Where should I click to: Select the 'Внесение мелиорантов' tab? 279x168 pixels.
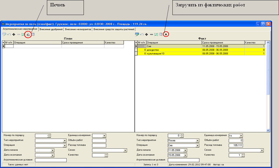[x=78, y=29]
